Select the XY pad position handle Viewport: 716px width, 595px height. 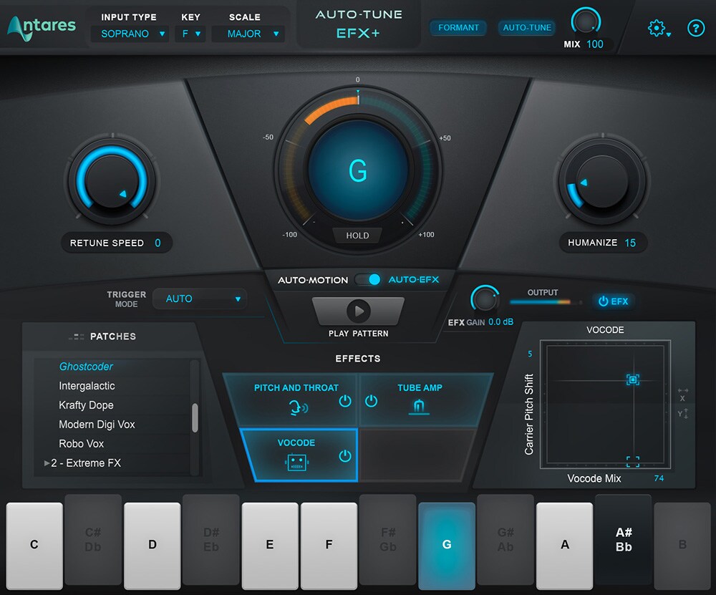[x=632, y=379]
